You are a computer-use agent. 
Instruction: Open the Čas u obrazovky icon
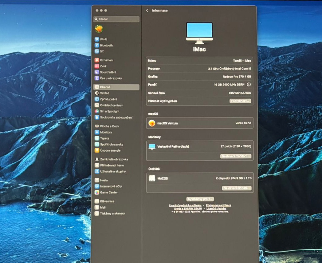point(97,78)
